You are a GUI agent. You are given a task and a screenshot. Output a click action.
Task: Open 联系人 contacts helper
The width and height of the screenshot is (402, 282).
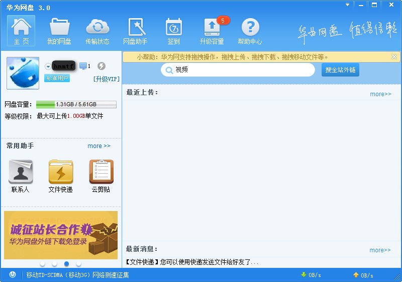pyautogui.click(x=21, y=176)
